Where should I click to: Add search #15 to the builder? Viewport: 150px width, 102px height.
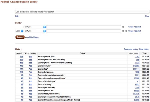[x=30, y=57]
